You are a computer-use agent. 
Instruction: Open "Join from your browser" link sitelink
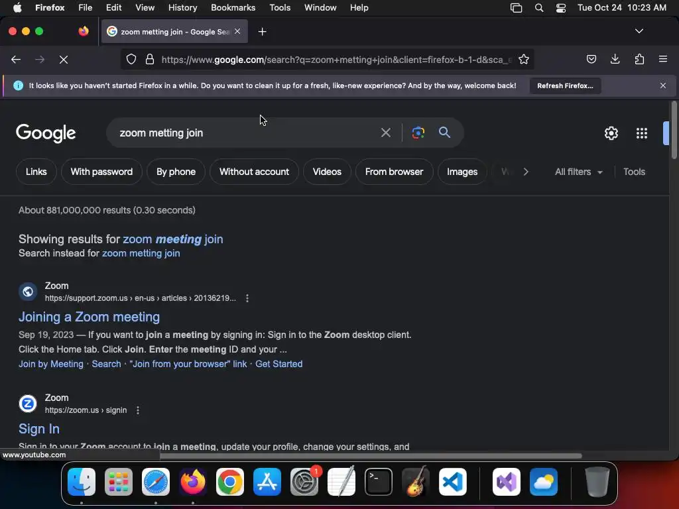(188, 364)
